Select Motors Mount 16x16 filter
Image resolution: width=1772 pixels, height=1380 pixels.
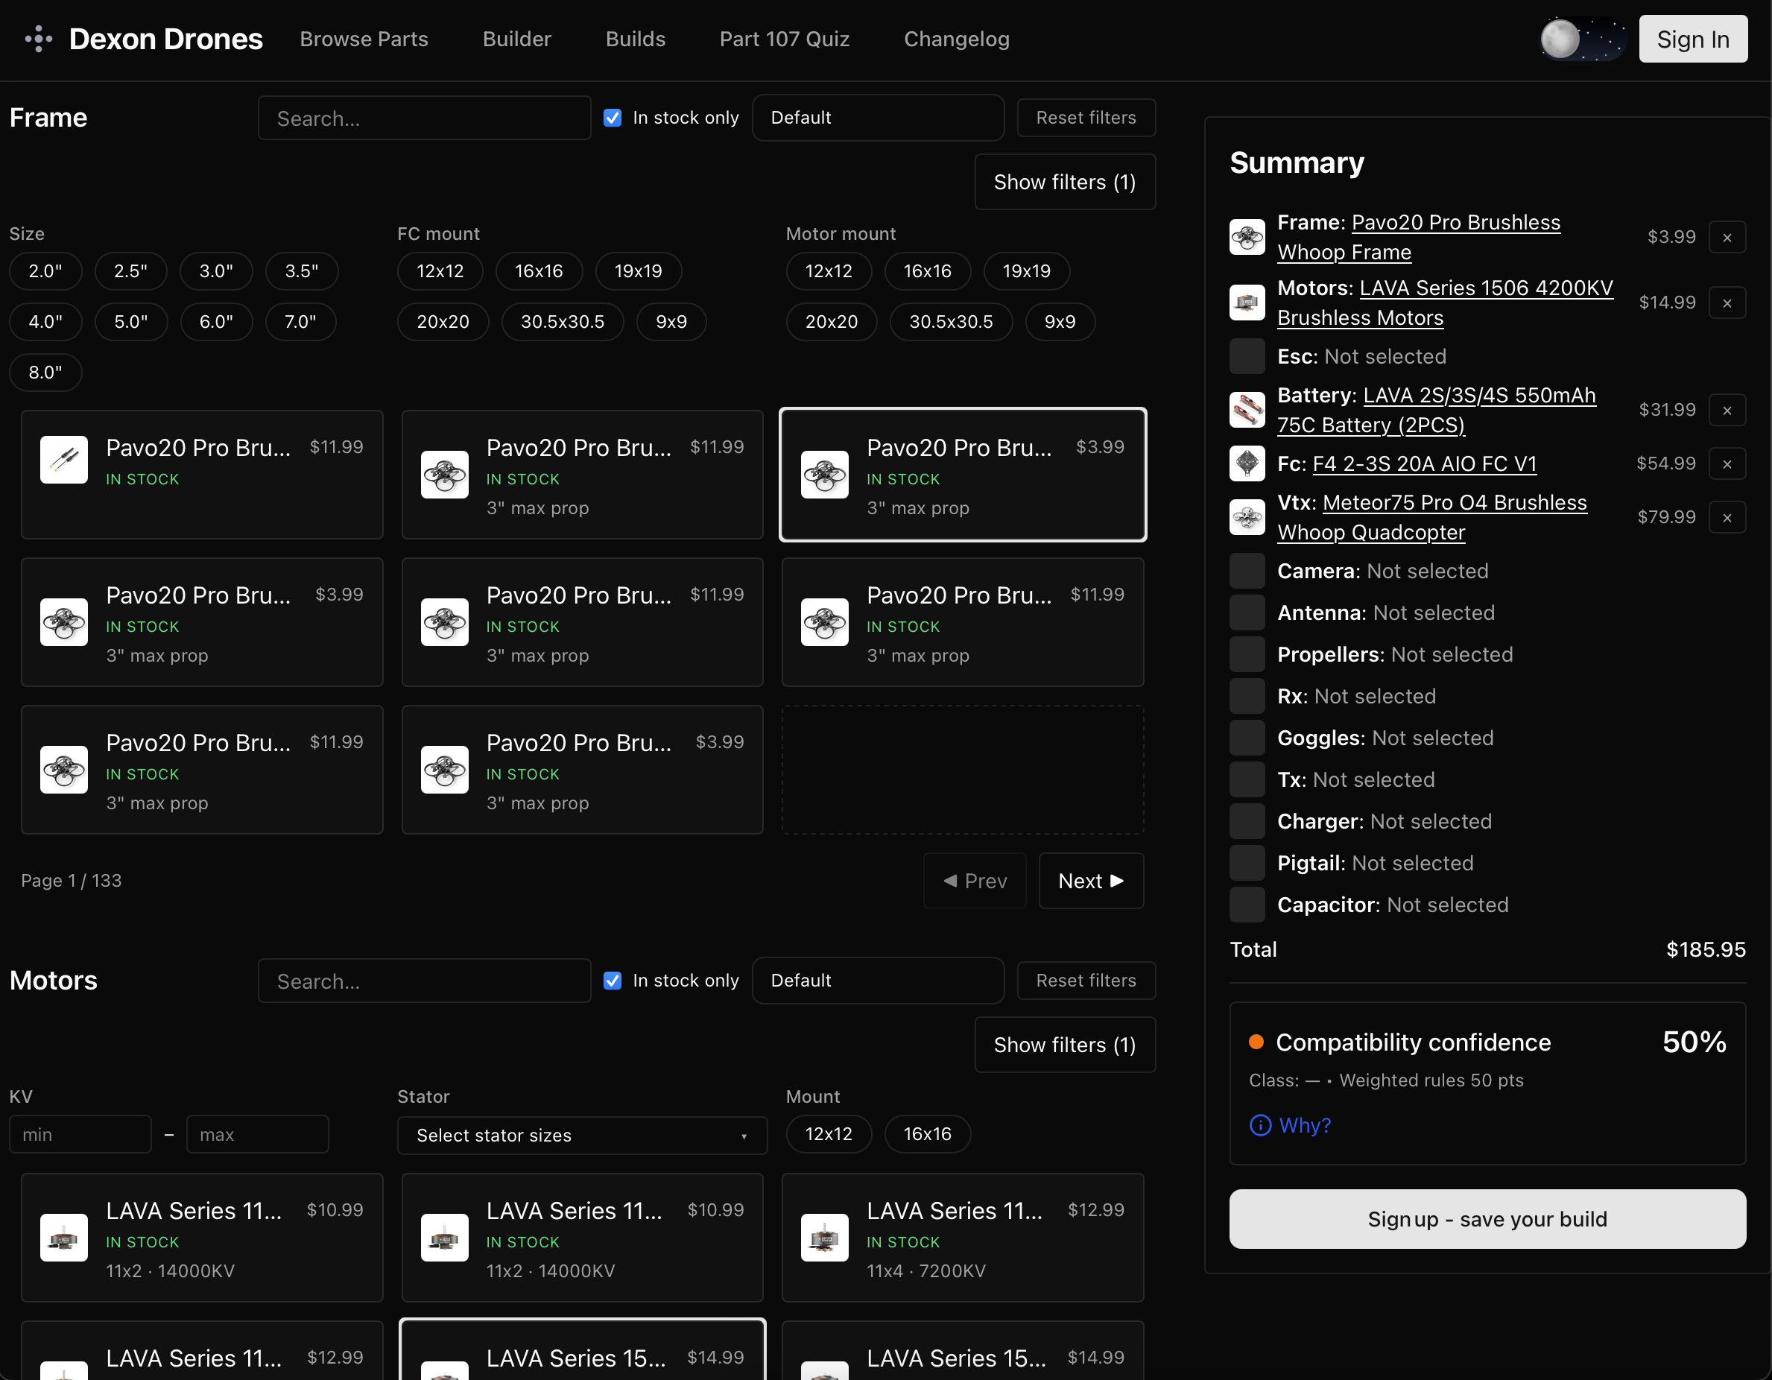point(928,1134)
